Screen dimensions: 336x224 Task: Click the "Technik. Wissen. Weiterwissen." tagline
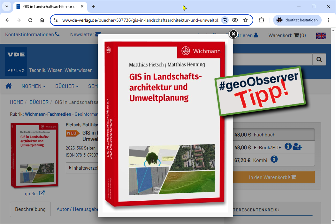61,70
